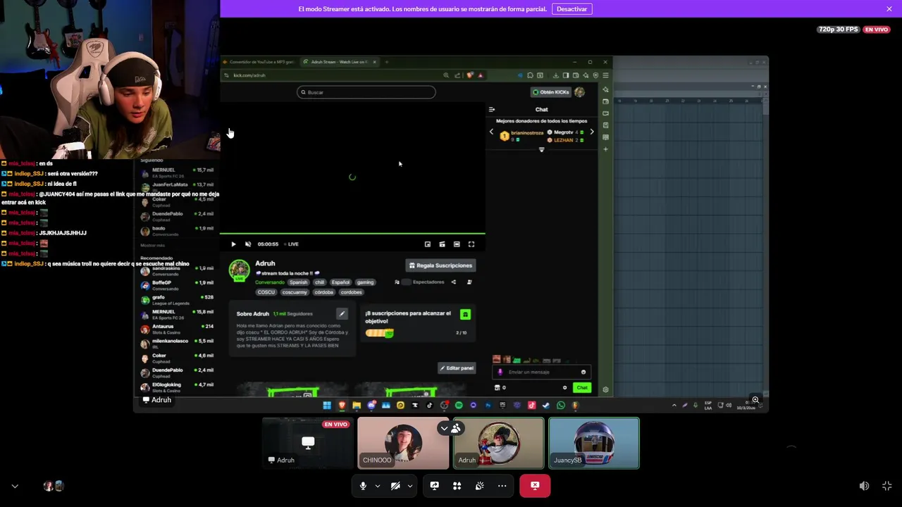
Task: Play the Kick video player
Action: click(x=233, y=244)
